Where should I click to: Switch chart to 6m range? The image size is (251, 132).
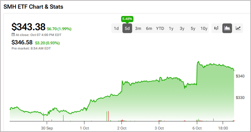(x=149, y=28)
